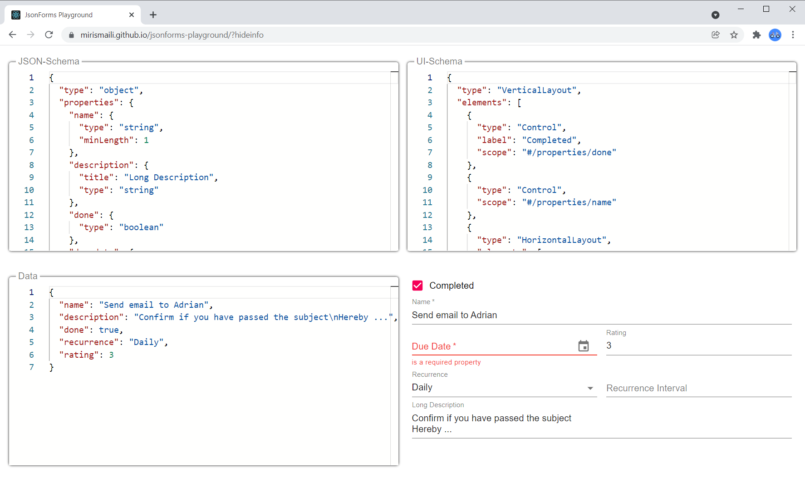Click "title": "Long Description" in JSON-Schema
This screenshot has width=805, height=483.
tap(148, 177)
